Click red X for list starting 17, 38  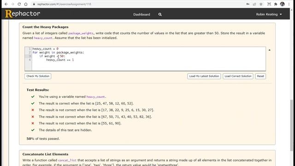click(x=33, y=110)
